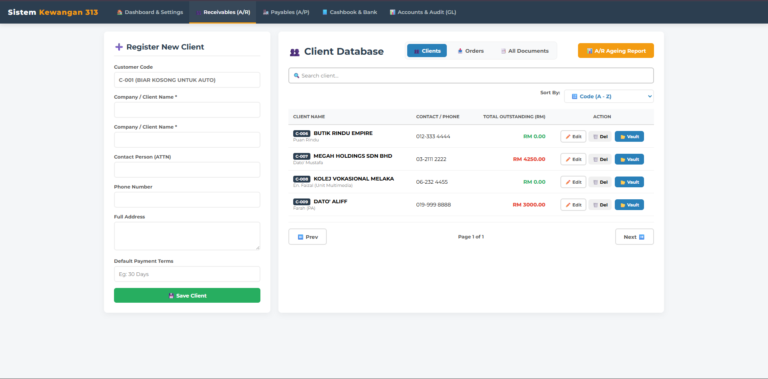Go to the Next page
The width and height of the screenshot is (768, 379).
[x=634, y=236]
